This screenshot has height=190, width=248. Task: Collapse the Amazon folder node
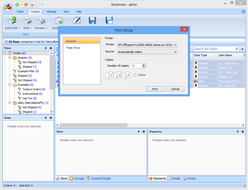pyautogui.click(x=10, y=58)
